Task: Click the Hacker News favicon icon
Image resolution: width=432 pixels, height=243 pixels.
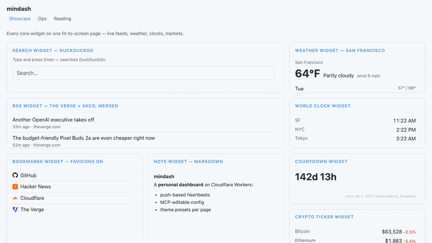Action: 15,186
